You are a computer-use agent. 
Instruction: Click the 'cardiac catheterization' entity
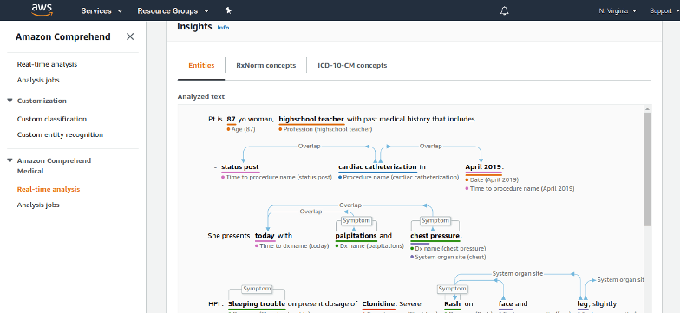pos(377,166)
